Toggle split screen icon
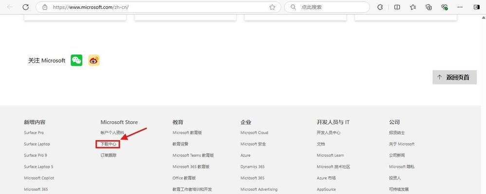This screenshot has width=486, height=194. pos(397,7)
